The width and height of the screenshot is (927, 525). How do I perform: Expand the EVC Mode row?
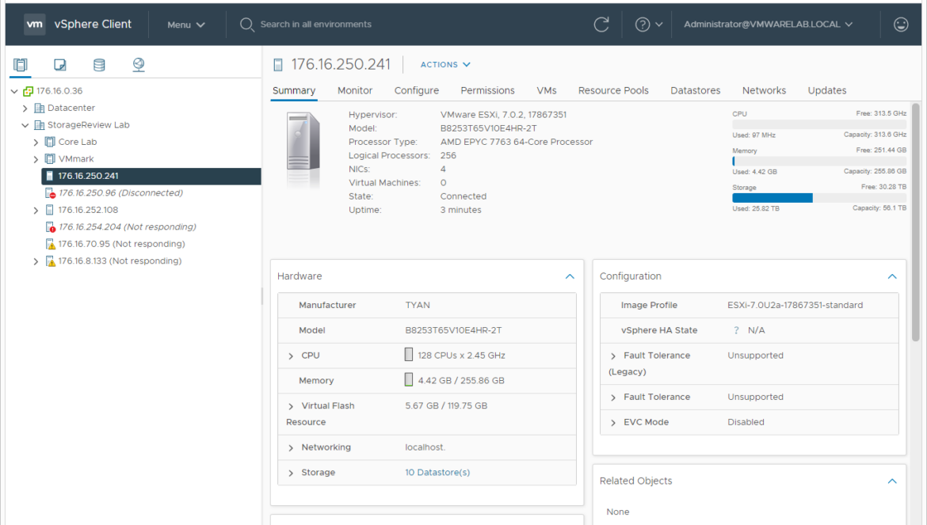[x=613, y=423]
